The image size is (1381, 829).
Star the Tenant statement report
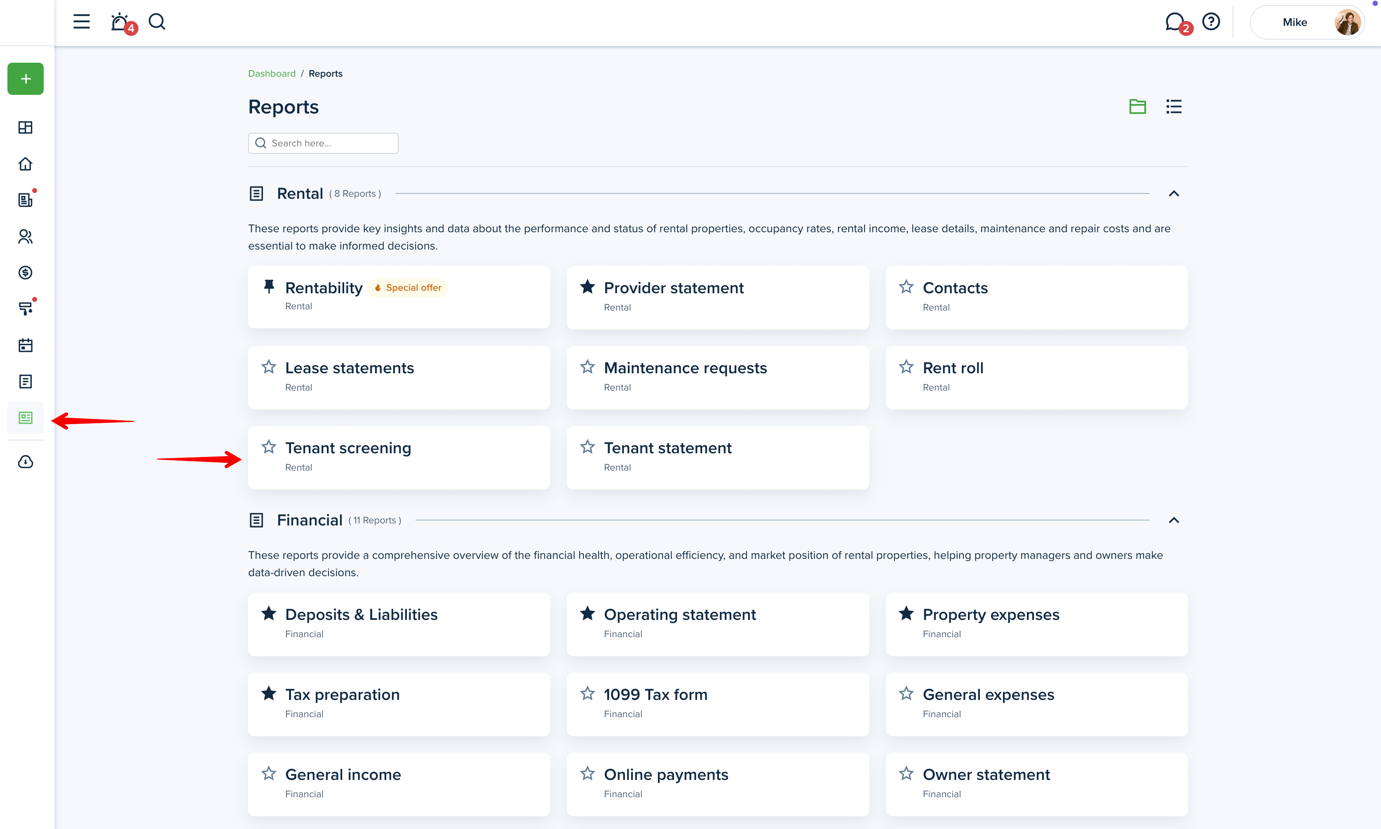point(587,447)
